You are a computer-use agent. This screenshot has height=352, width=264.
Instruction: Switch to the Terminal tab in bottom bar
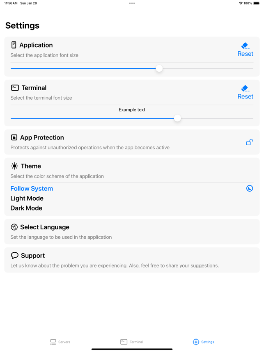pyautogui.click(x=132, y=342)
